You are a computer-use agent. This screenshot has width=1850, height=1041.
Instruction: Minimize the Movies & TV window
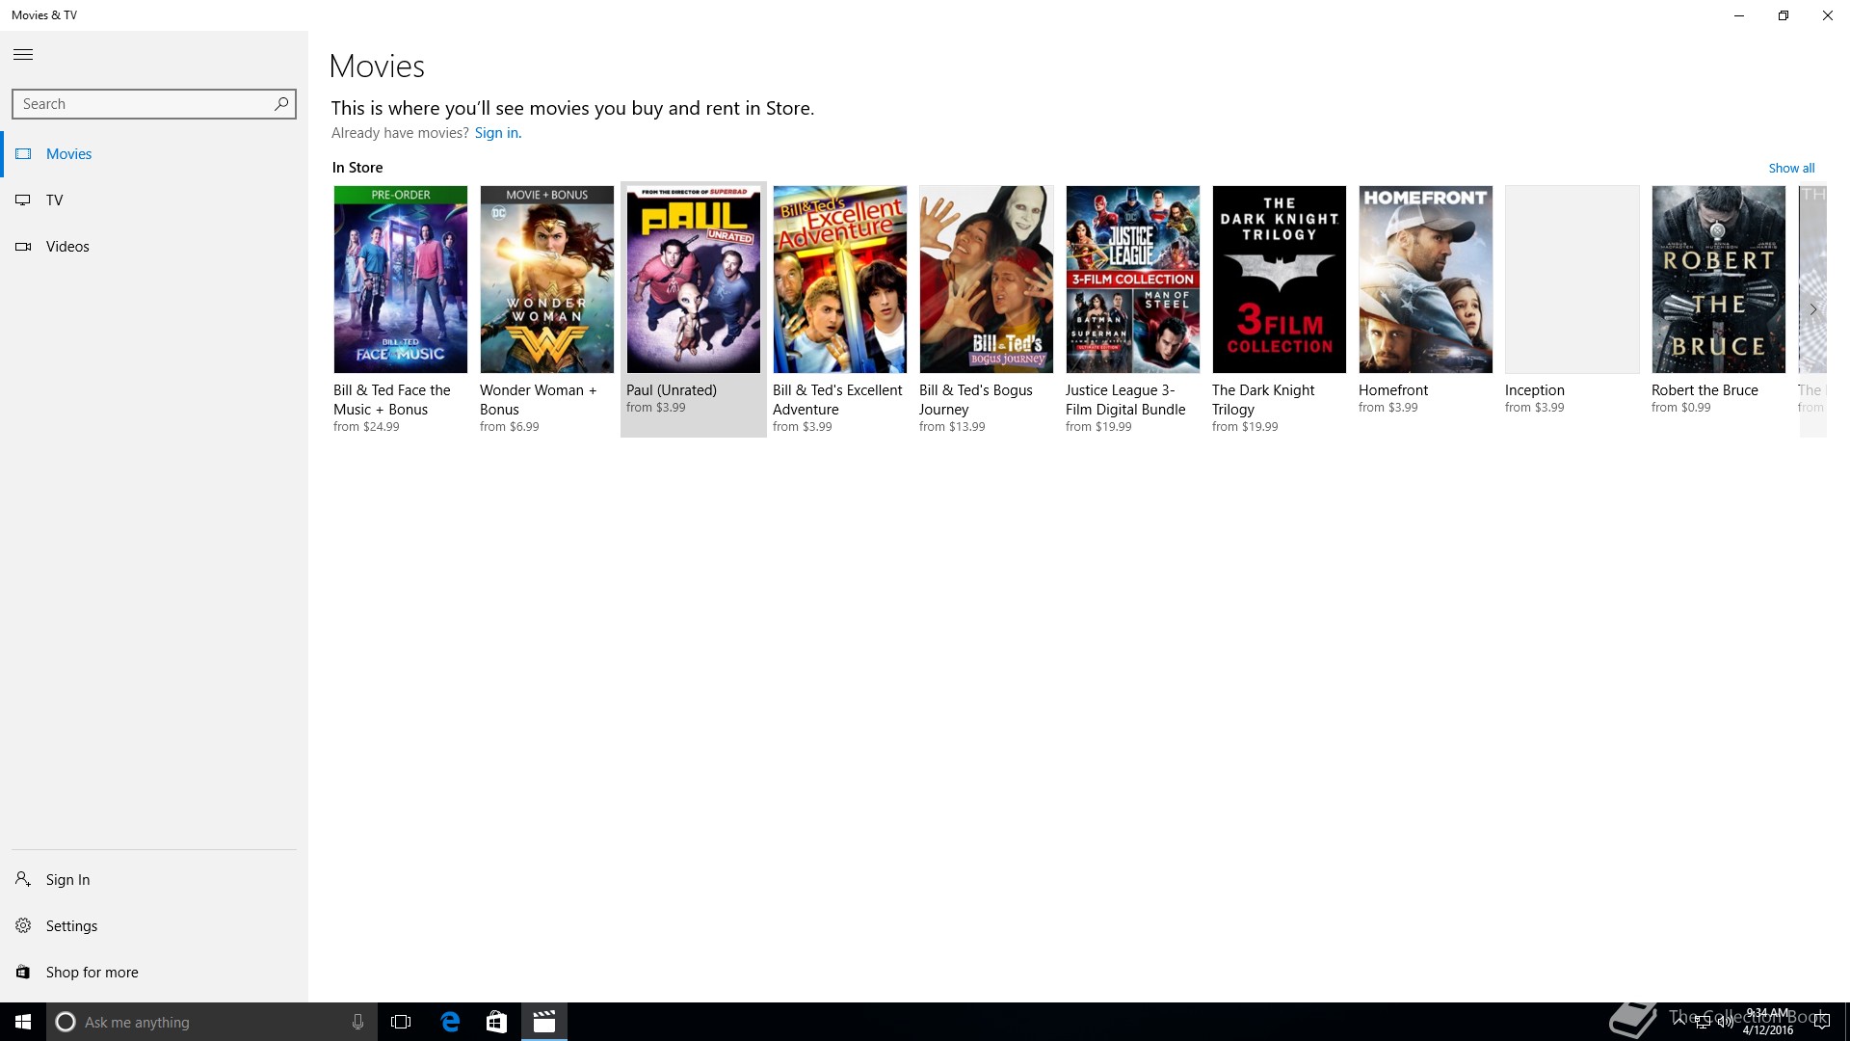coord(1739,15)
